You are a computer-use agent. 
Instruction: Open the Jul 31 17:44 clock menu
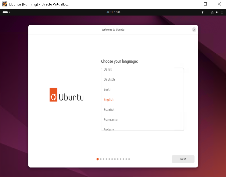coord(113,12)
